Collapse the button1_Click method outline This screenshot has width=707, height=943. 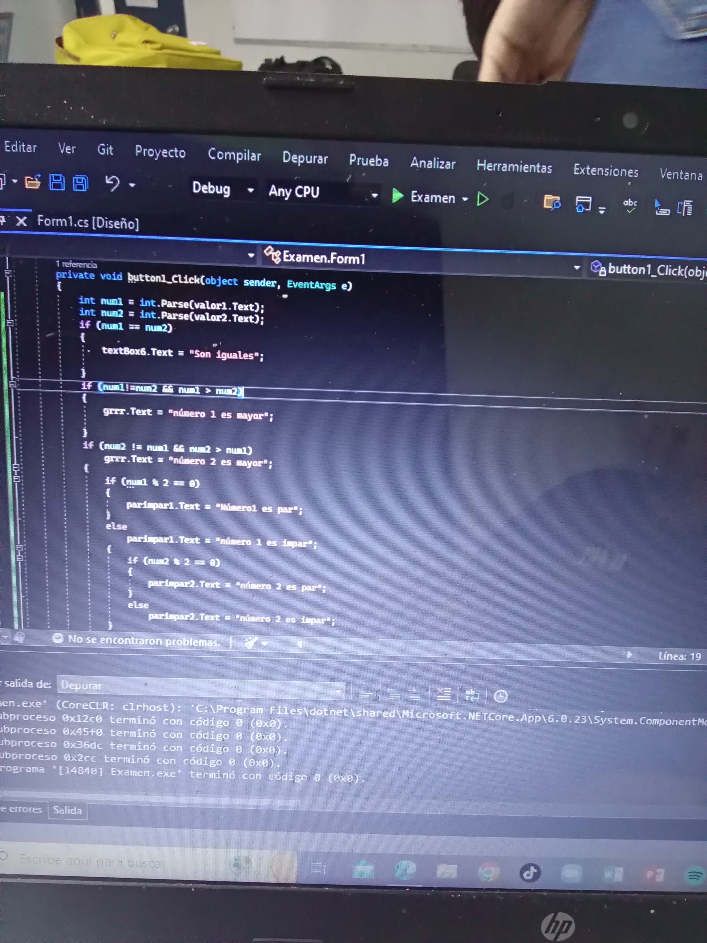tap(8, 273)
